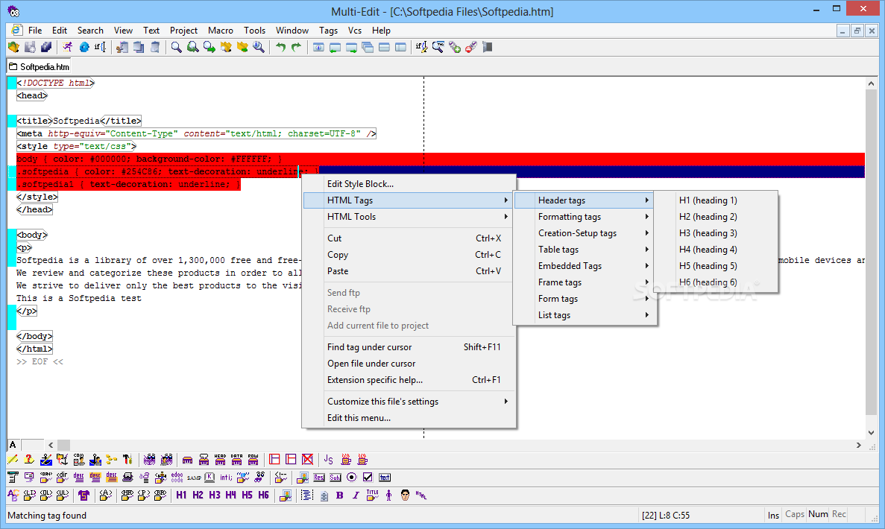
Task: Click the table DATA tag icon
Action: click(236, 460)
